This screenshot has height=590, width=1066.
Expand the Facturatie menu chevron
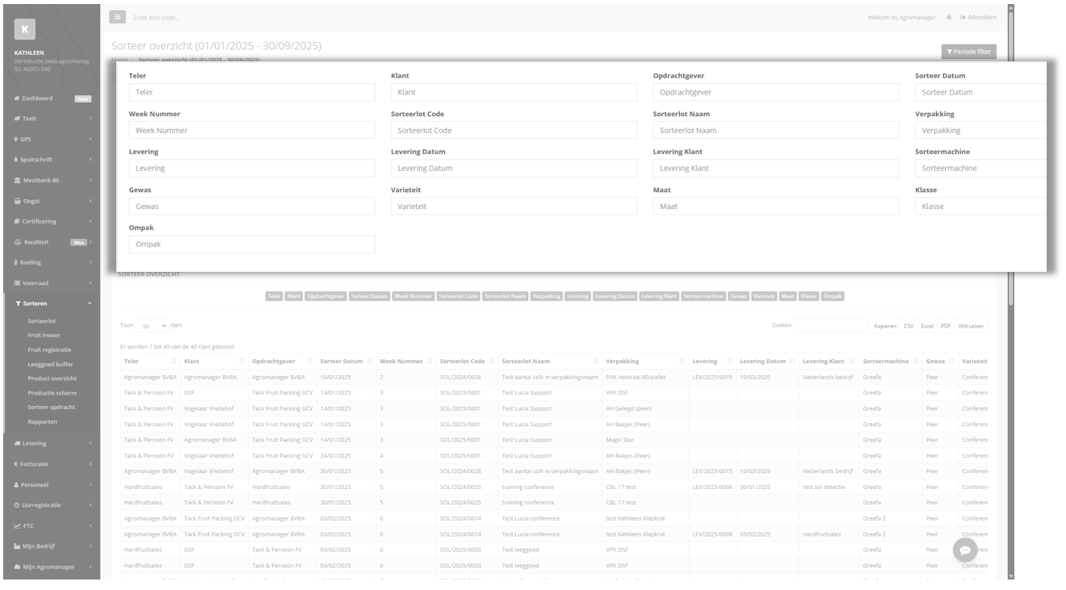pos(90,464)
